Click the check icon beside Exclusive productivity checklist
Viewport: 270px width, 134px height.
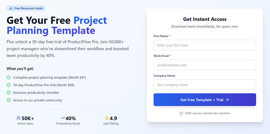(x=9, y=93)
